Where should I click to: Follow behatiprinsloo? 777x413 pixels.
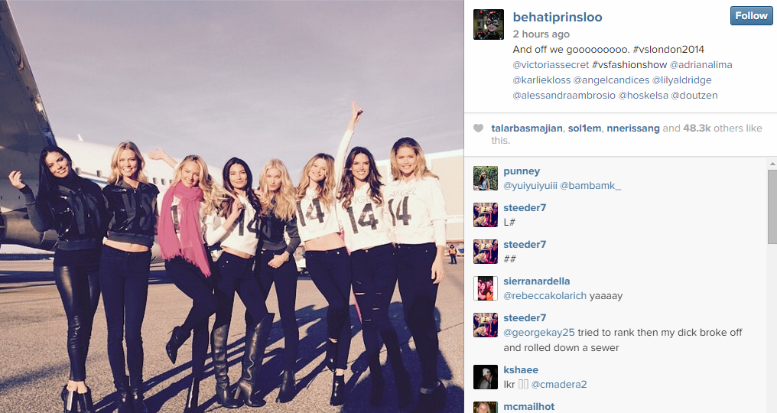point(751,16)
